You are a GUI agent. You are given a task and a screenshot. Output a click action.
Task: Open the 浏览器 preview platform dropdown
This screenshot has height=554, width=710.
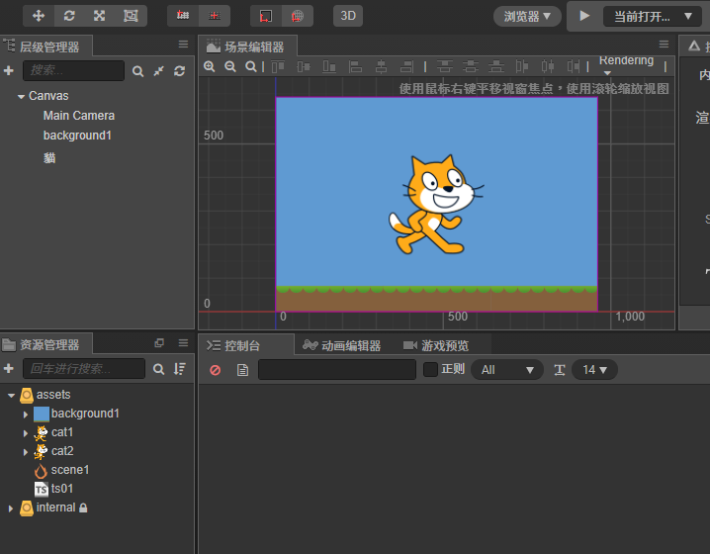click(x=527, y=17)
